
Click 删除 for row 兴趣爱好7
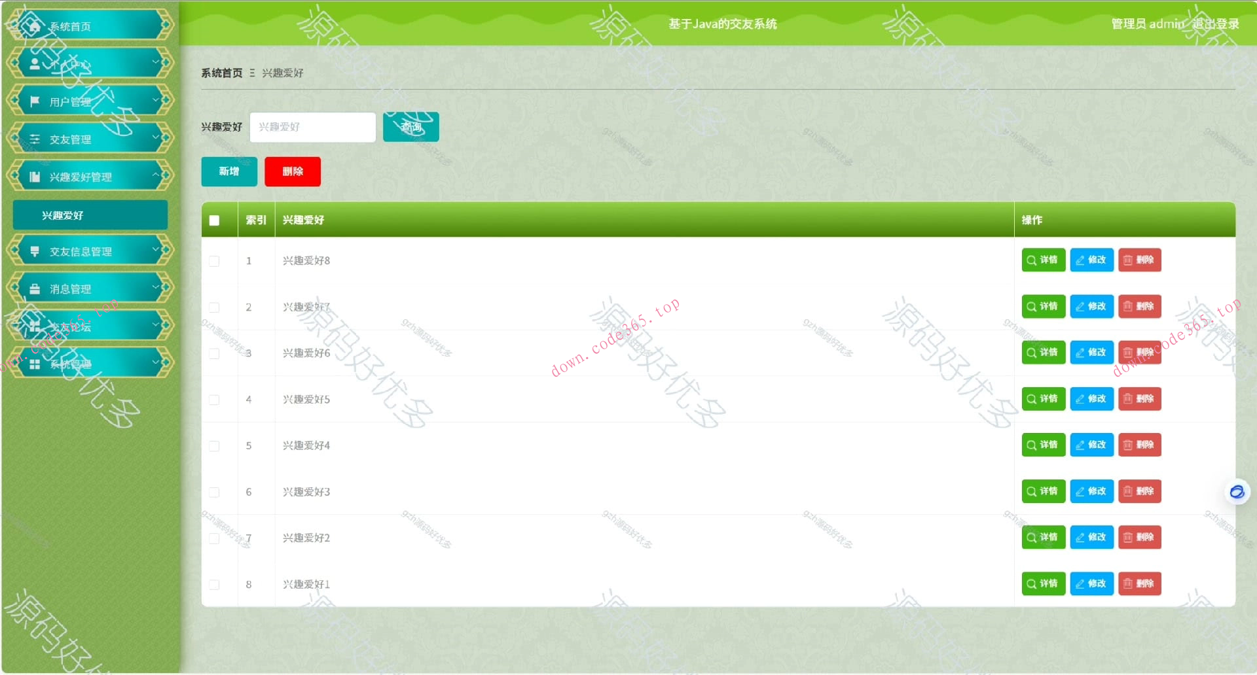pos(1140,306)
